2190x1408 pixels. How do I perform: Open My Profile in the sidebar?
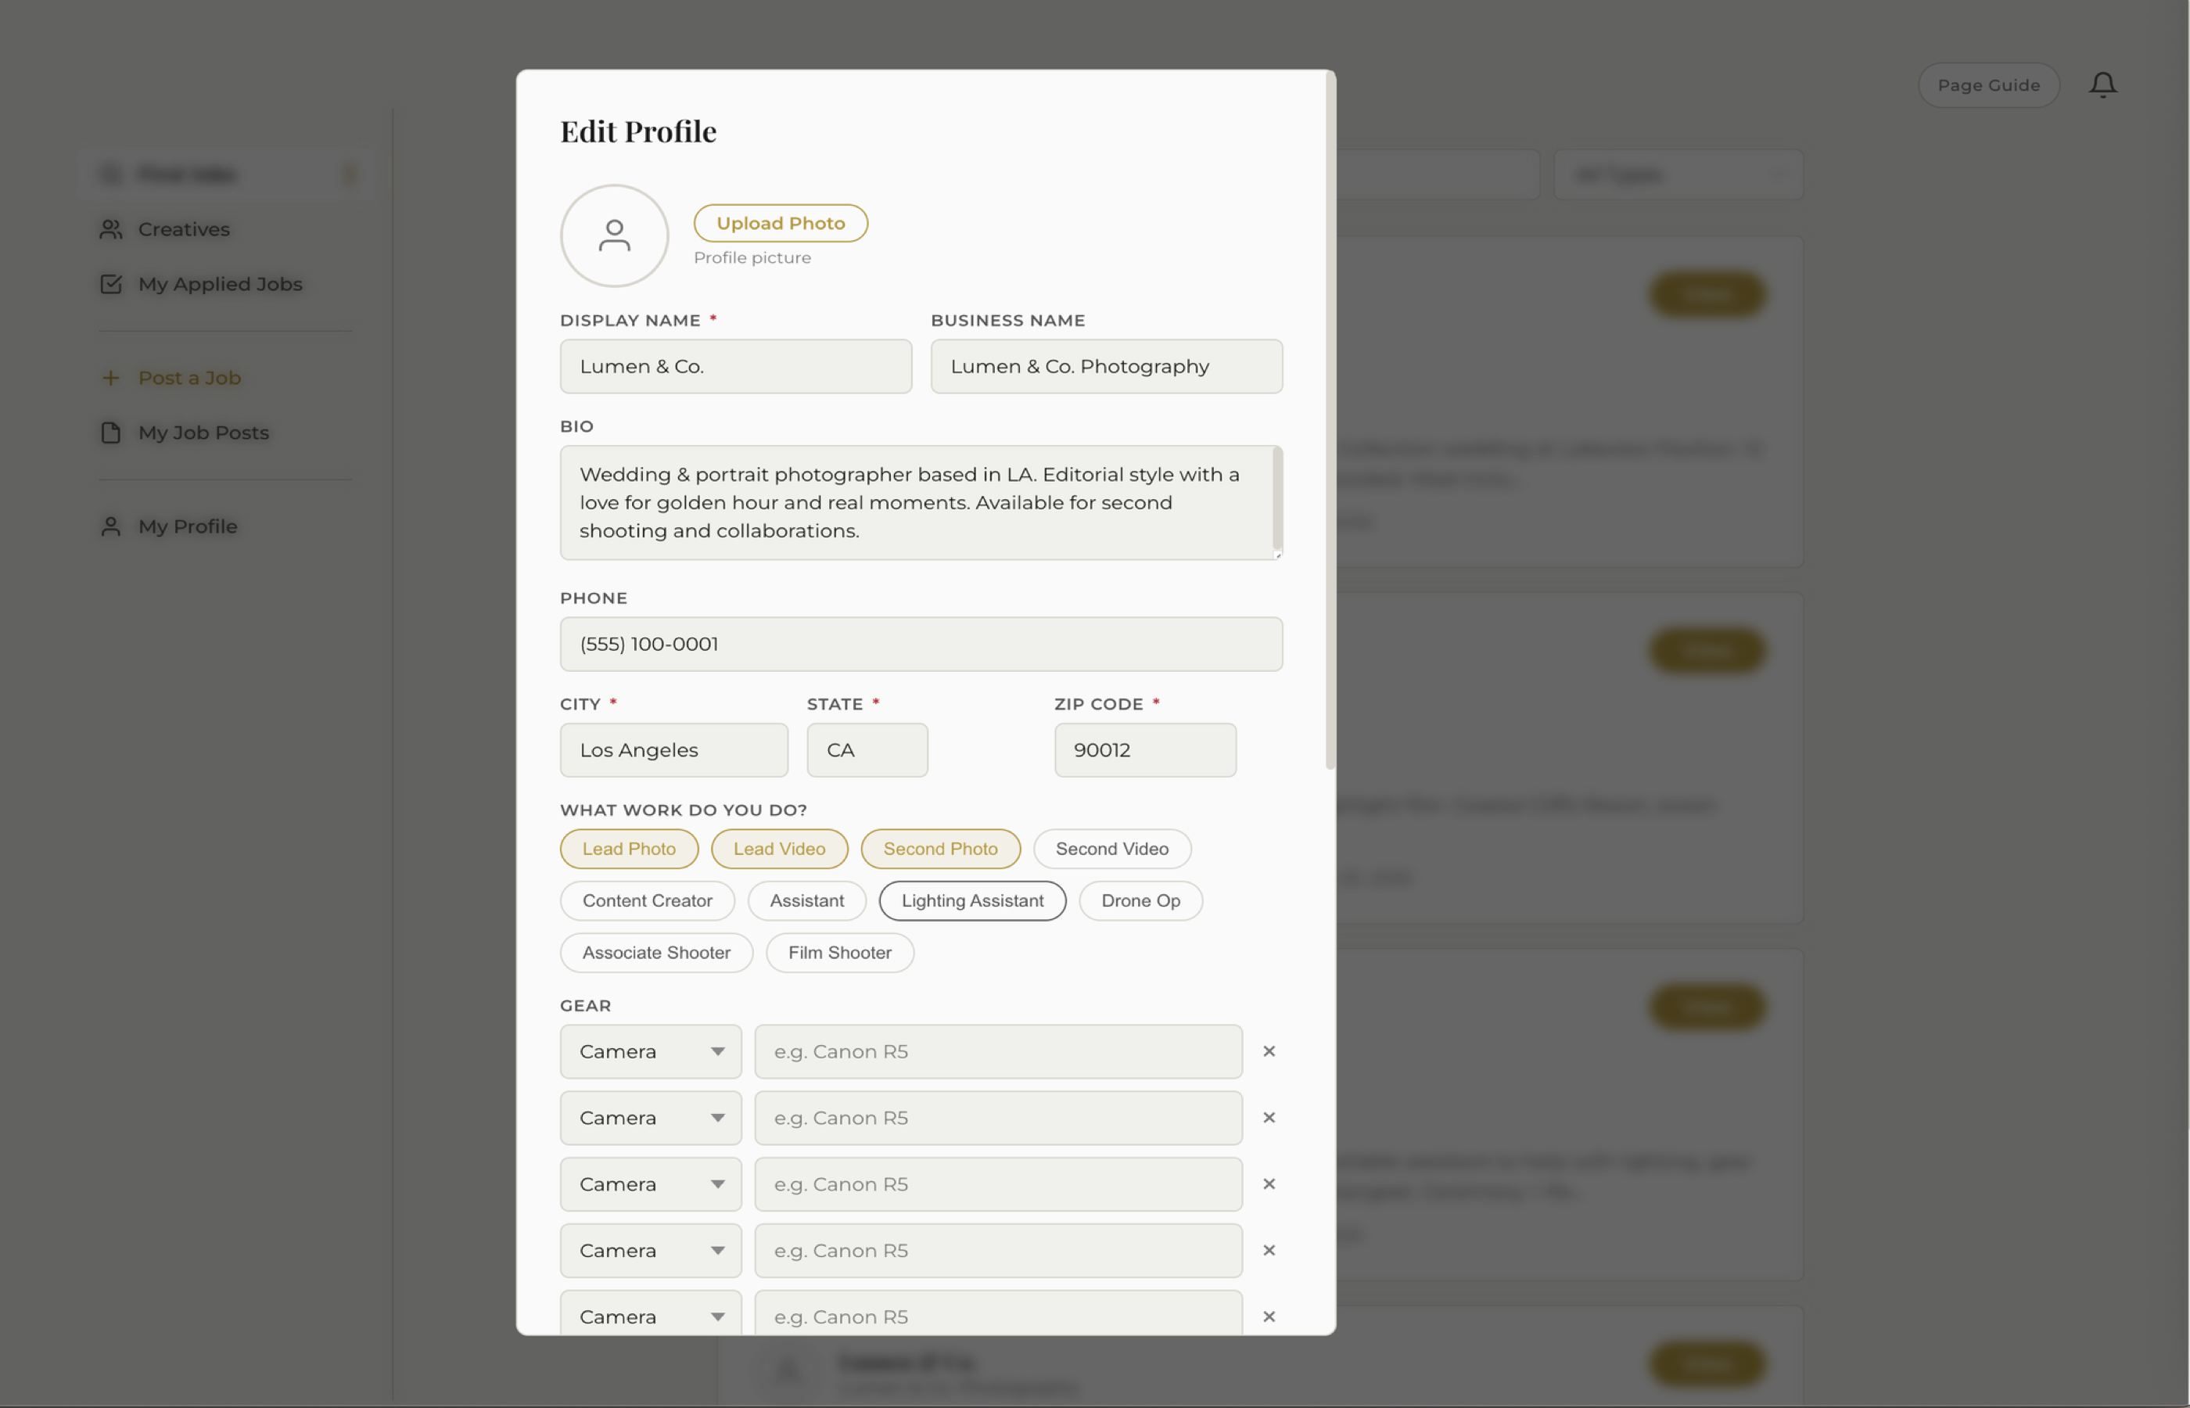point(188,526)
